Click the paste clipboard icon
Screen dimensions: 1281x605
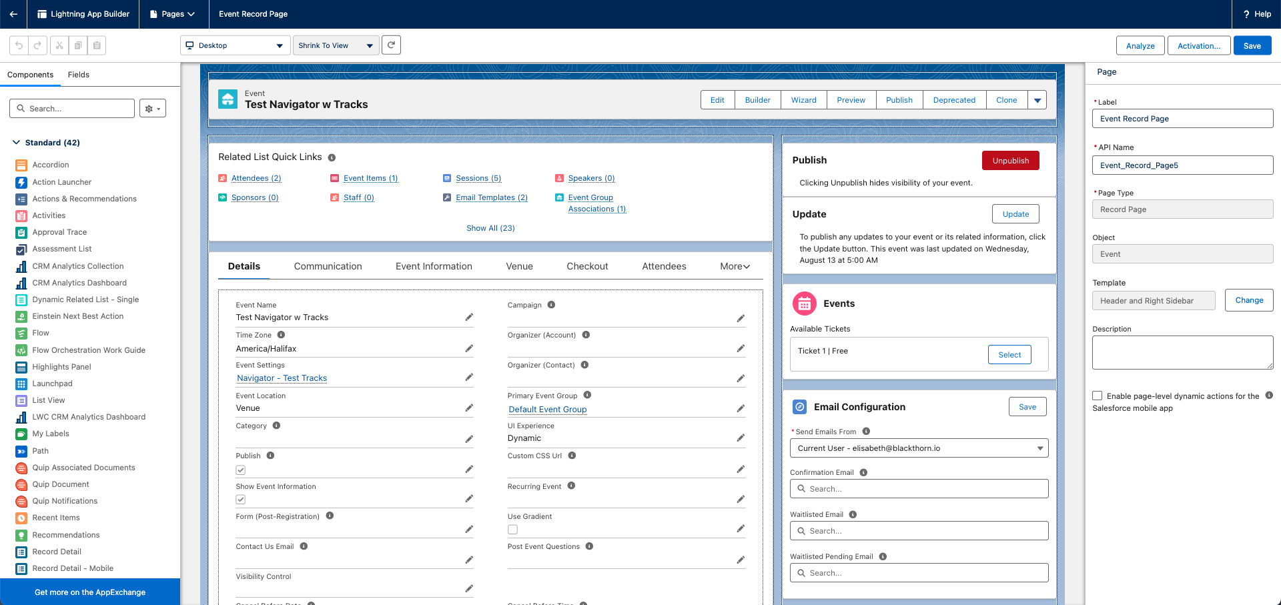click(x=97, y=45)
